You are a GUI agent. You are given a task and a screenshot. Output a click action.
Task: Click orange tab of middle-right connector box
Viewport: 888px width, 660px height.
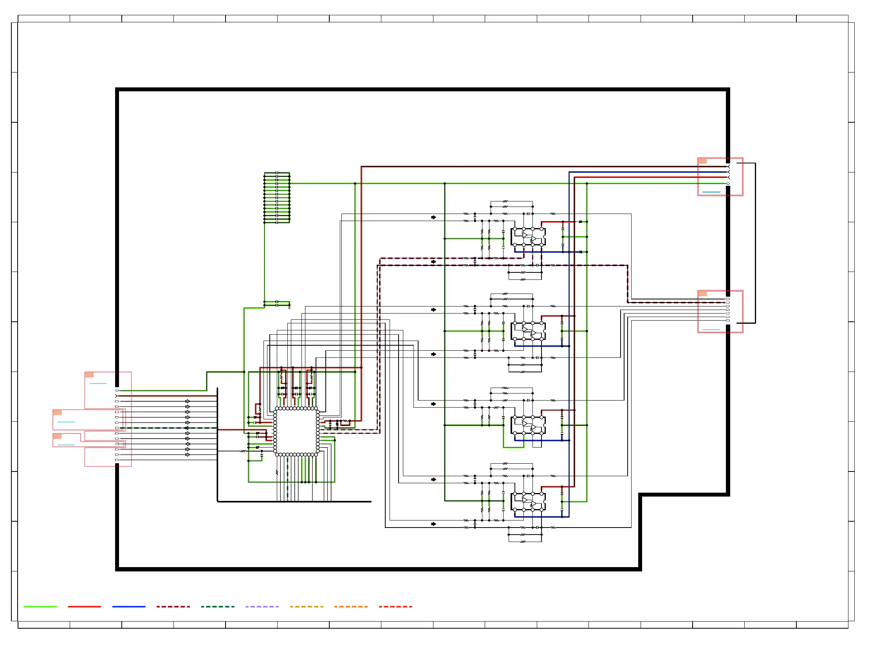click(x=702, y=294)
